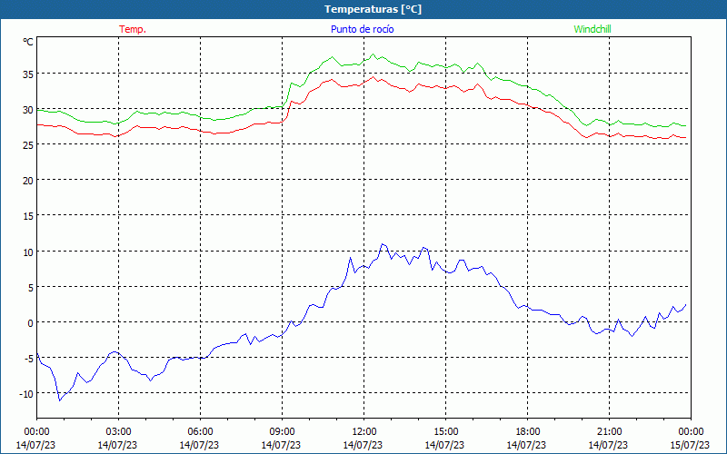Click the 0 value on the y-axis
This screenshot has width=727, height=454.
click(30, 323)
